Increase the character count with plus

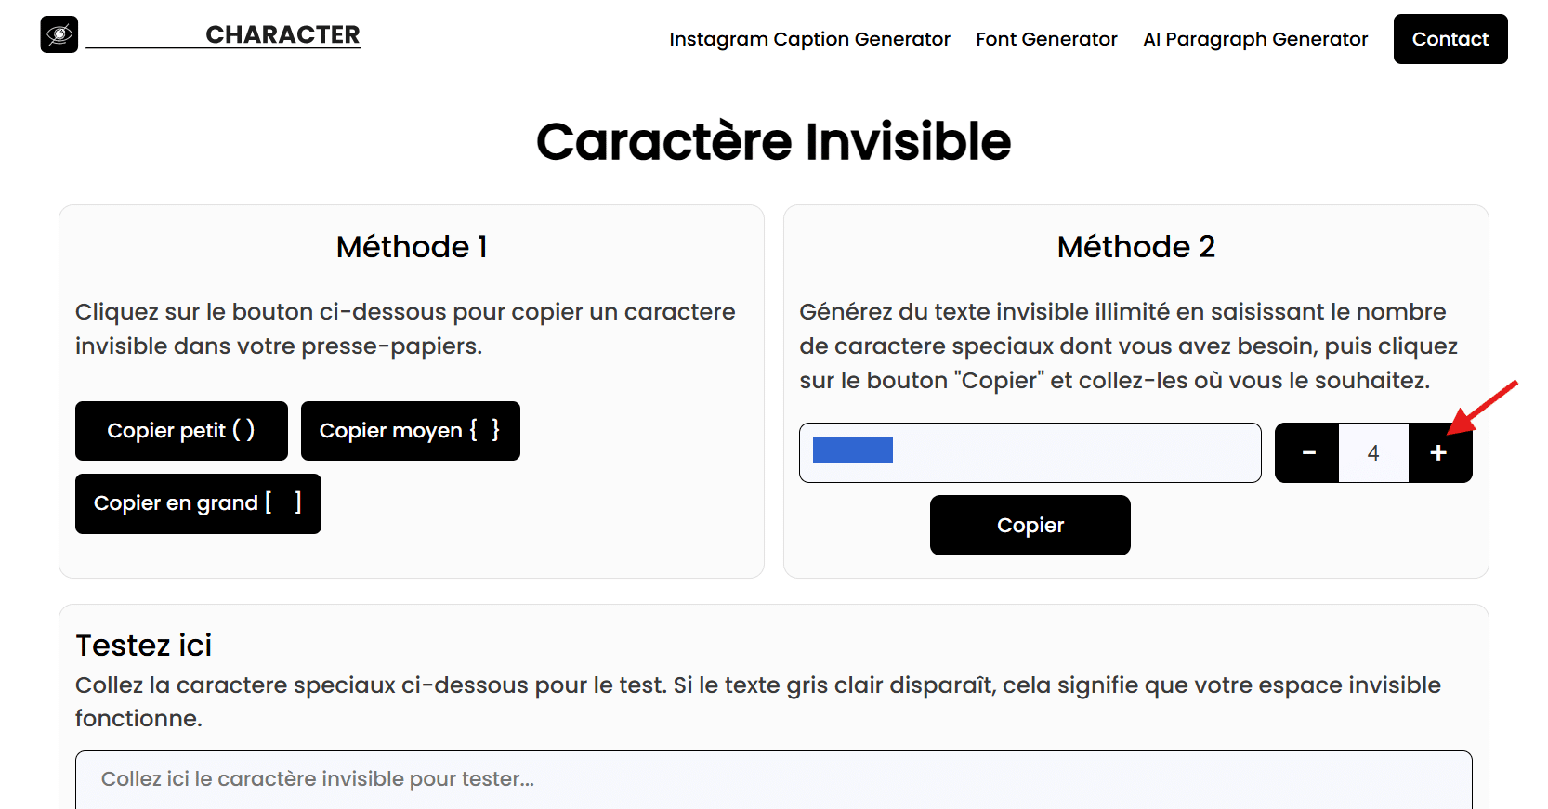[1439, 452]
